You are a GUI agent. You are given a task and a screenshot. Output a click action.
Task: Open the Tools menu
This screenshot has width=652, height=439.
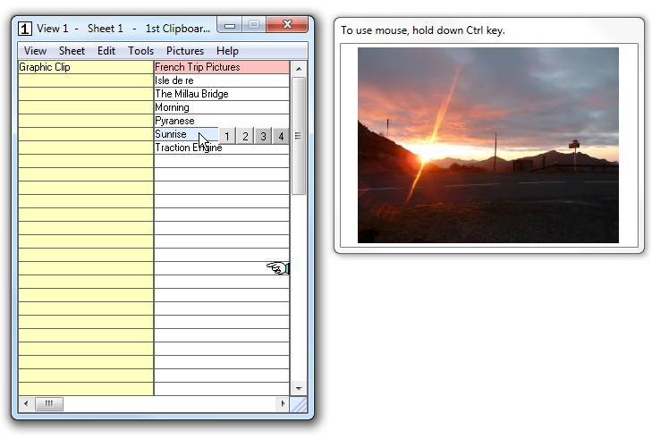tap(140, 51)
